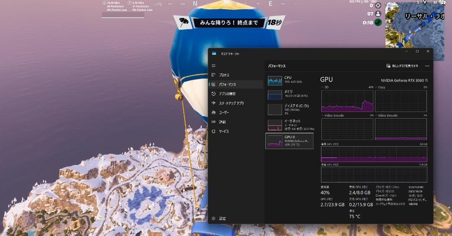This screenshot has height=236, width=452.
Task: Open the アプリの履歴 (App history) page
Action: coord(236,94)
